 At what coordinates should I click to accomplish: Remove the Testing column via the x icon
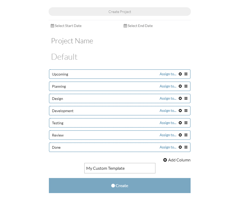point(180,123)
